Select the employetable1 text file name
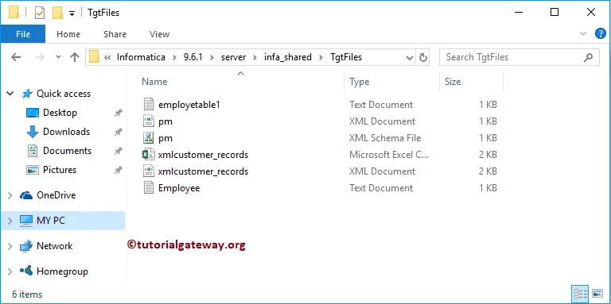This screenshot has height=304, width=611. point(189,105)
